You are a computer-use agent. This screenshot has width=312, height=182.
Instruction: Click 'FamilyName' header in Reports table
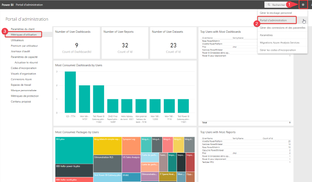pyautogui.click(x=238, y=138)
